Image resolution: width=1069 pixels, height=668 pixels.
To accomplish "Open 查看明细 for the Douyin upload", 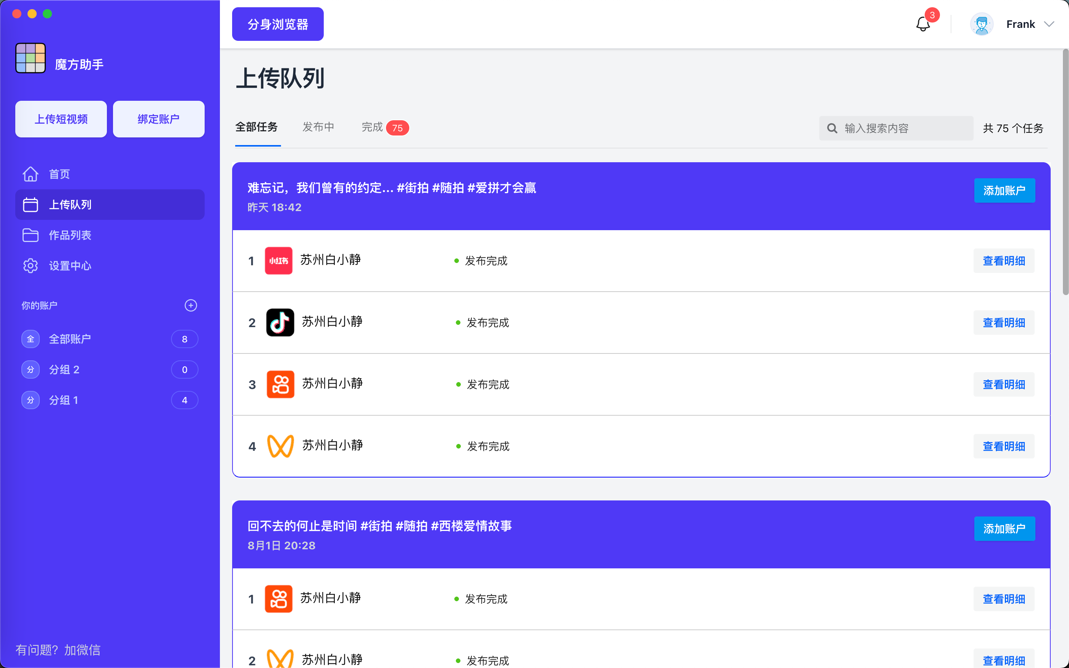I will tap(1004, 323).
